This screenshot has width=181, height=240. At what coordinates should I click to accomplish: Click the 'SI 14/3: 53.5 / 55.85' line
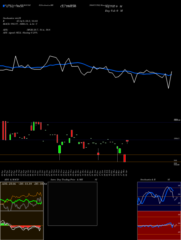tap(27, 21)
